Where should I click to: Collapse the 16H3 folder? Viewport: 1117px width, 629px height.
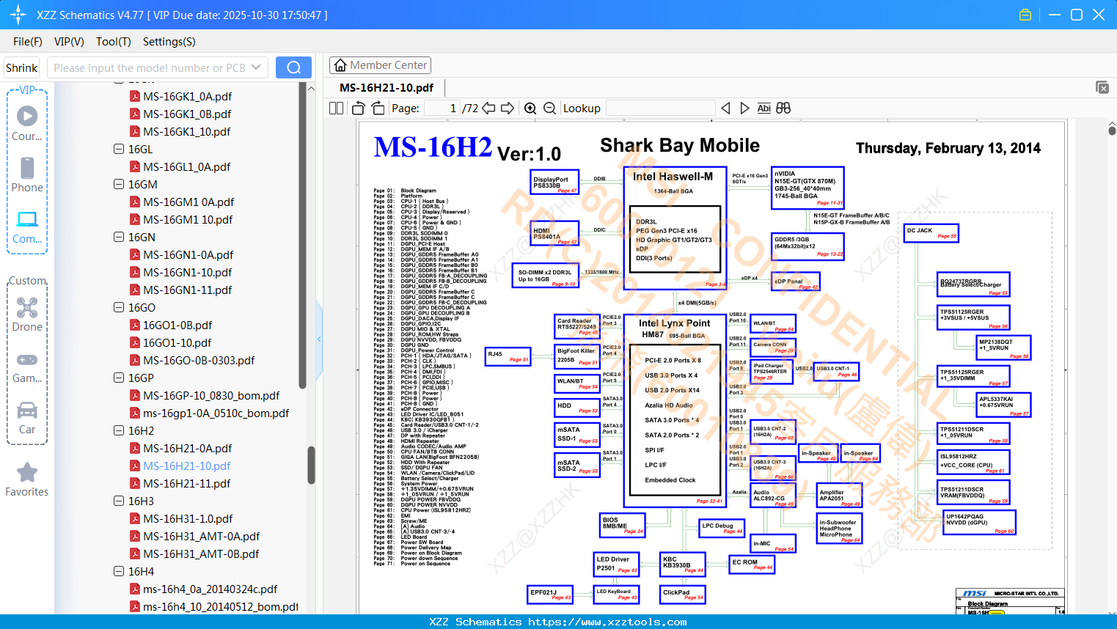tap(119, 501)
